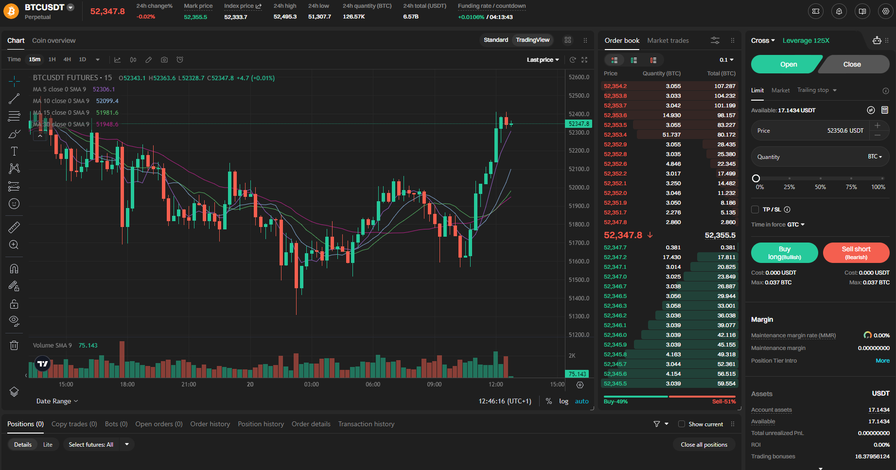Switch positions view to Details
The height and width of the screenshot is (470, 896).
(23, 444)
